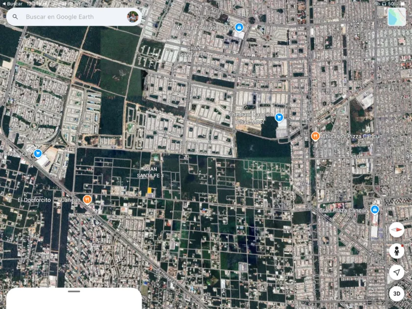The width and height of the screenshot is (412, 309).
Task: Tap the Walmart Polígono Sur label text
Action: click(204, 27)
